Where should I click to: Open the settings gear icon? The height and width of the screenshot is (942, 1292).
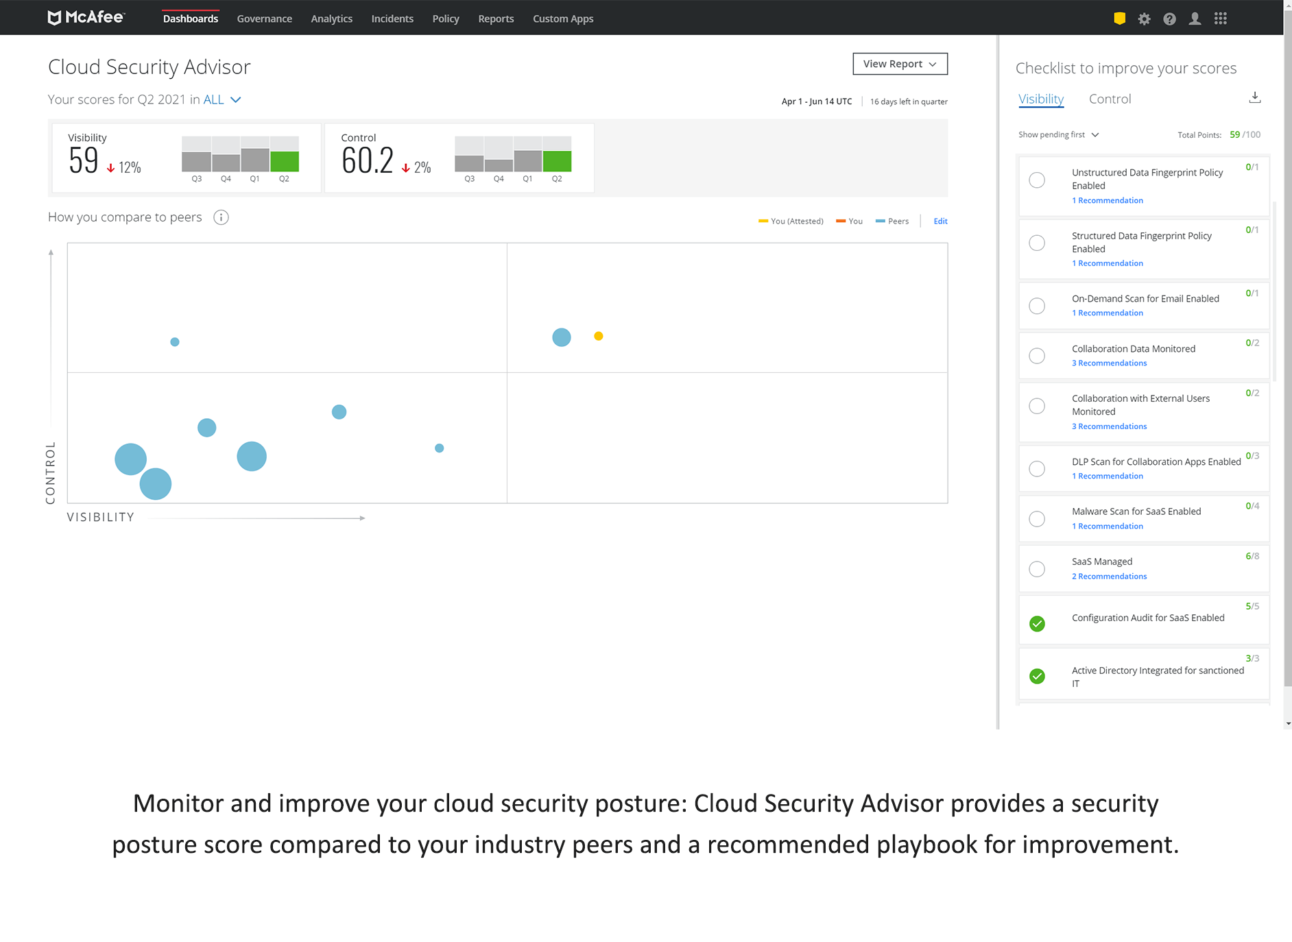[1144, 19]
